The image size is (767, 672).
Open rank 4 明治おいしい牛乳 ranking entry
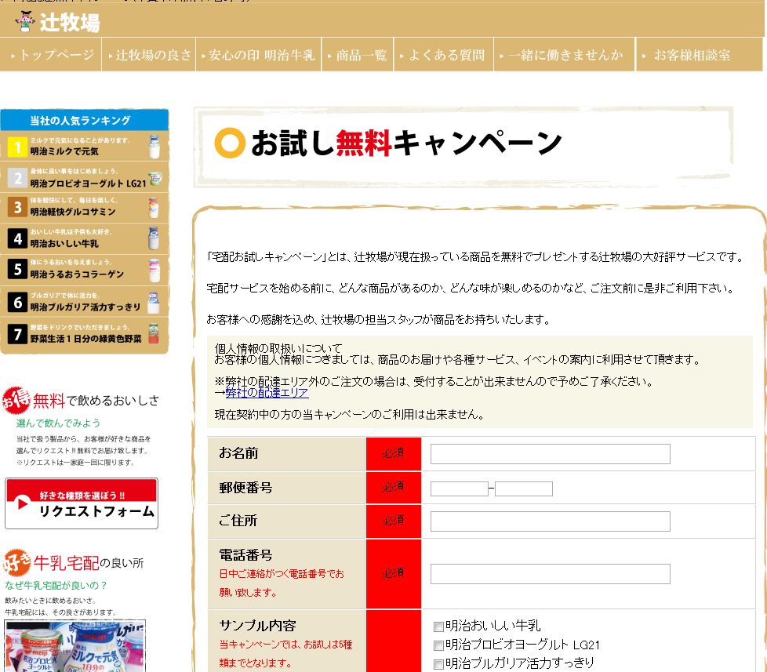(x=84, y=238)
